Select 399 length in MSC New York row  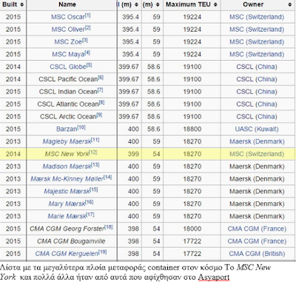pos(133,154)
